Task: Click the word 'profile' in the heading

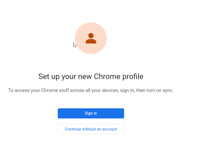Action: coord(133,77)
